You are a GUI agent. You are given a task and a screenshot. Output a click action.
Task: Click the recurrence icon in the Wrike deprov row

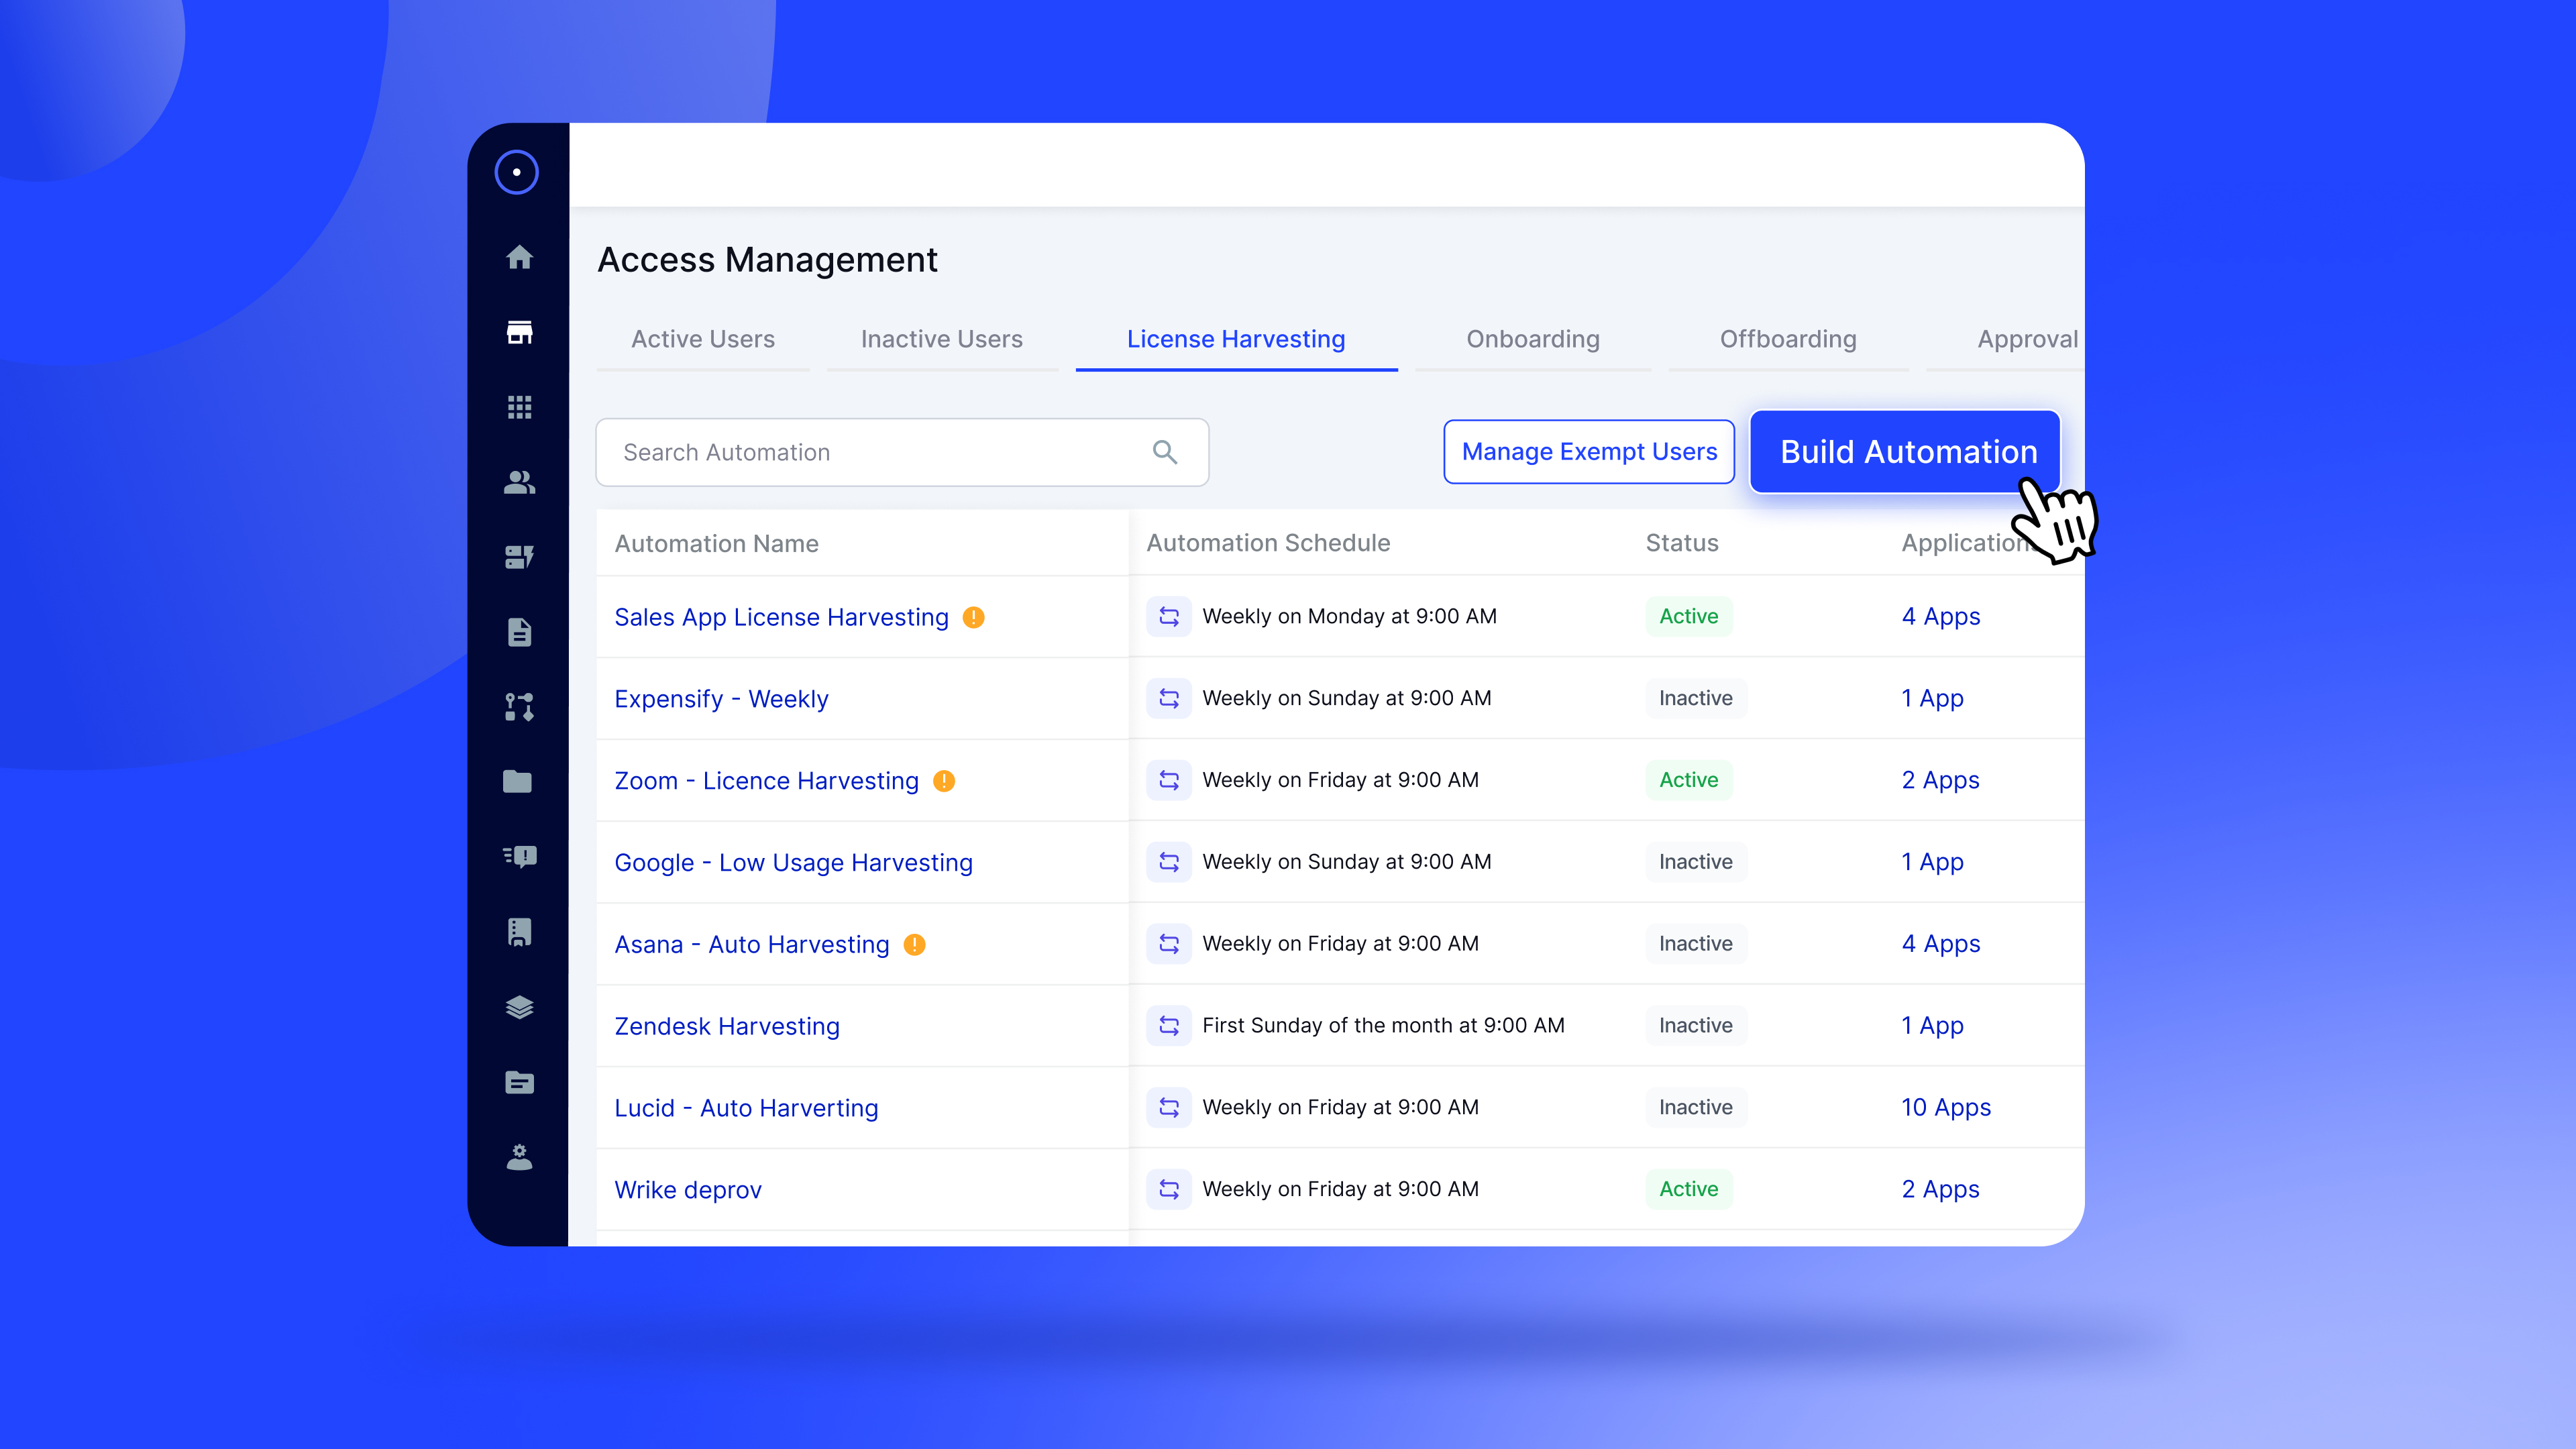tap(1168, 1189)
